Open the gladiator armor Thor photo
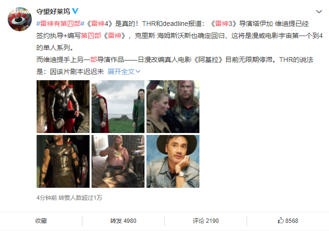The width and height of the screenshot is (329, 231). [63, 161]
